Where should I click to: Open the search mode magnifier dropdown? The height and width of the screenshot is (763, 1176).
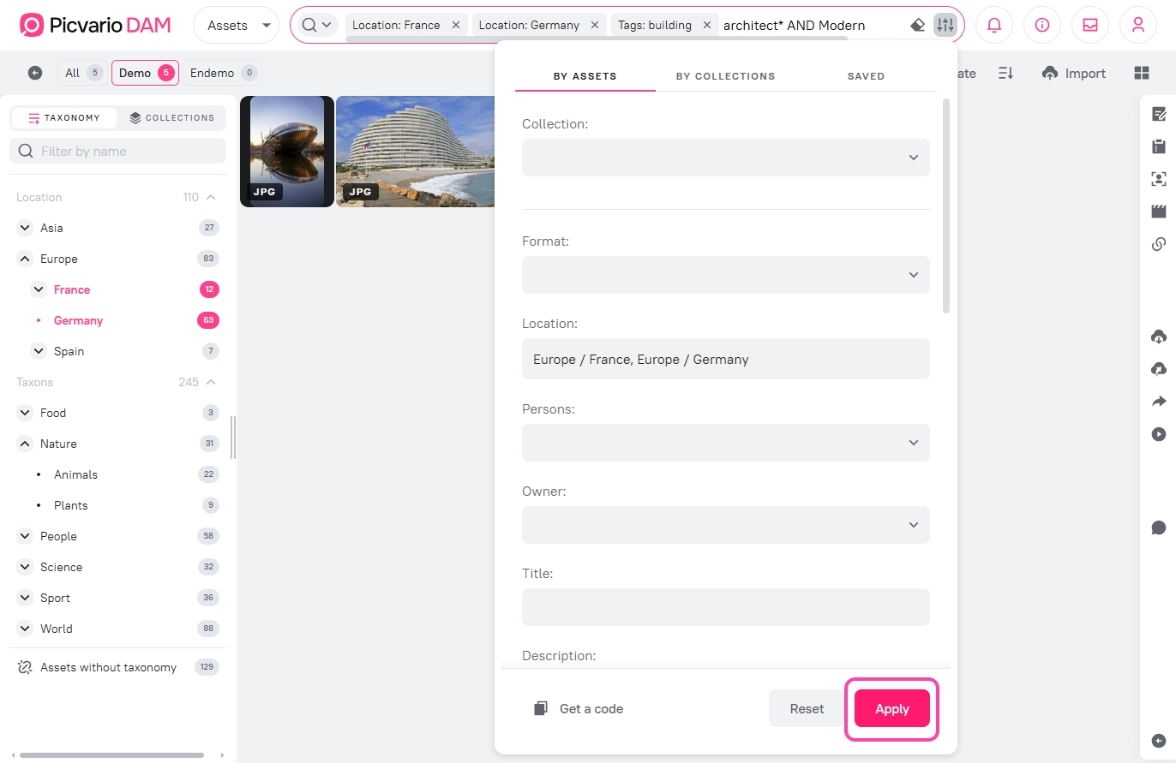pyautogui.click(x=318, y=25)
